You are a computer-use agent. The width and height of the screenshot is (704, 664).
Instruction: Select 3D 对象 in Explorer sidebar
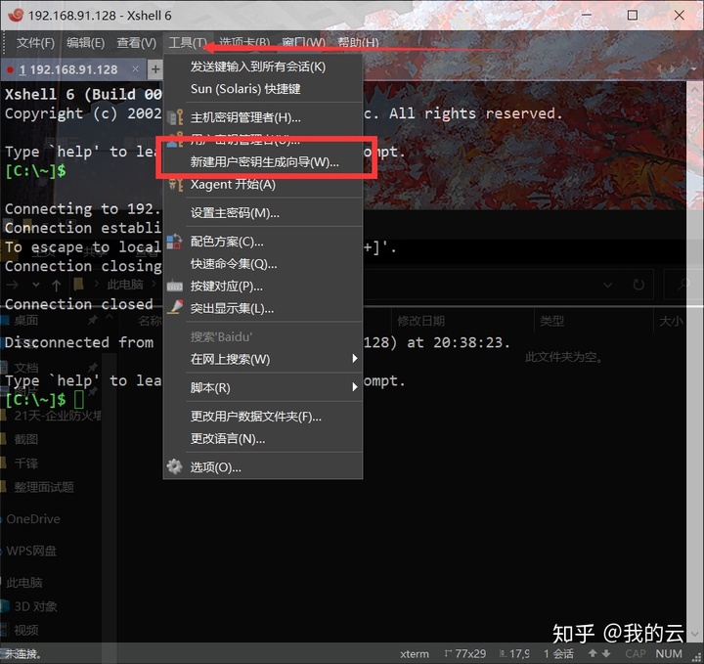coord(35,606)
